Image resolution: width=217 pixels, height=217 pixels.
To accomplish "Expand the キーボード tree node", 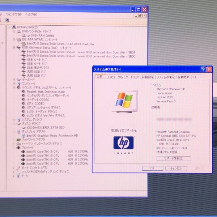I will coord(14,80).
